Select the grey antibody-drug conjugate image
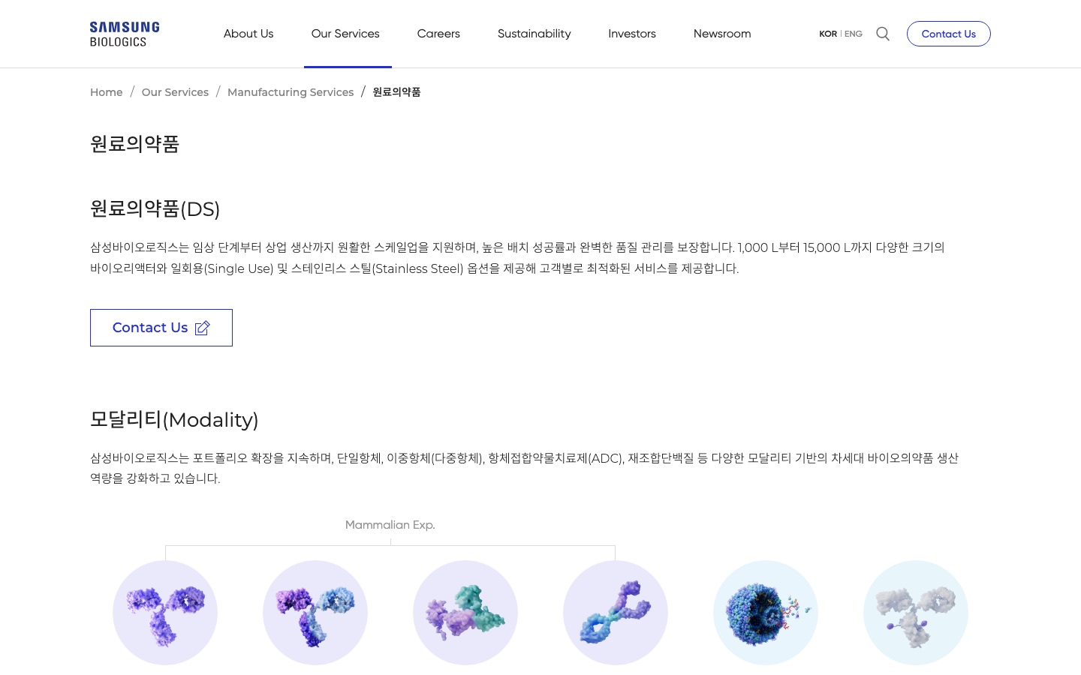The height and width of the screenshot is (675, 1081). pos(916,613)
